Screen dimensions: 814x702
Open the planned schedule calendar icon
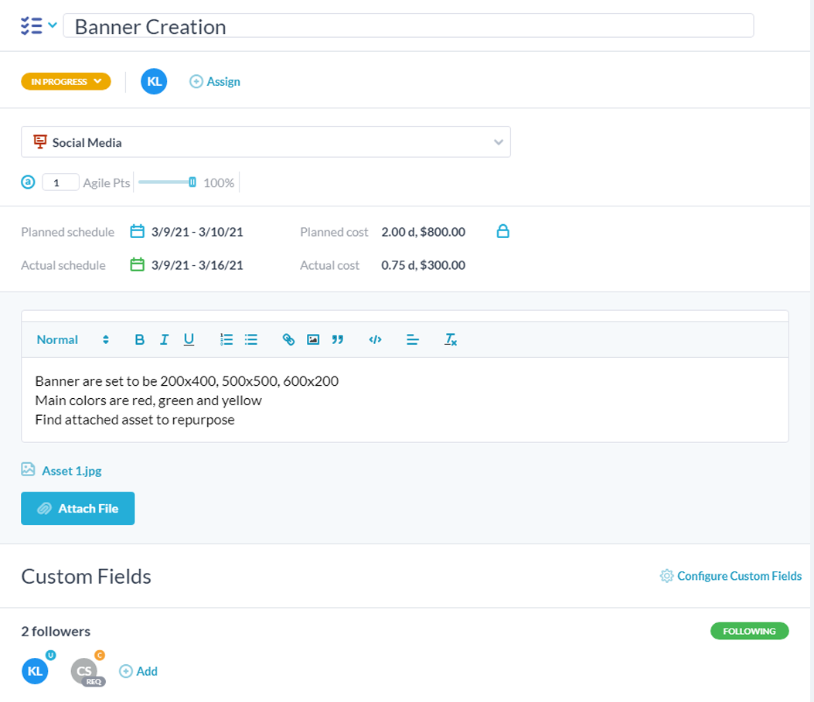pos(137,231)
